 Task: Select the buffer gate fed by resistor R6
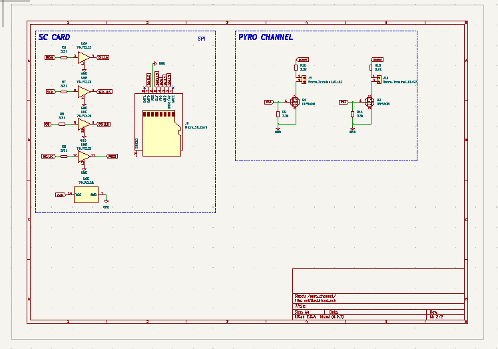83,57
